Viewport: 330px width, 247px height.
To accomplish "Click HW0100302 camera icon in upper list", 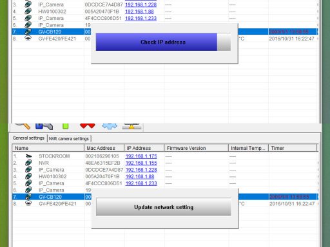I will coord(28,11).
